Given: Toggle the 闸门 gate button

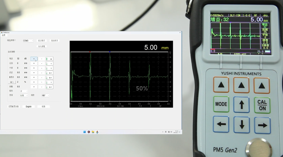Looking at the screenshot, I should coord(11,82).
